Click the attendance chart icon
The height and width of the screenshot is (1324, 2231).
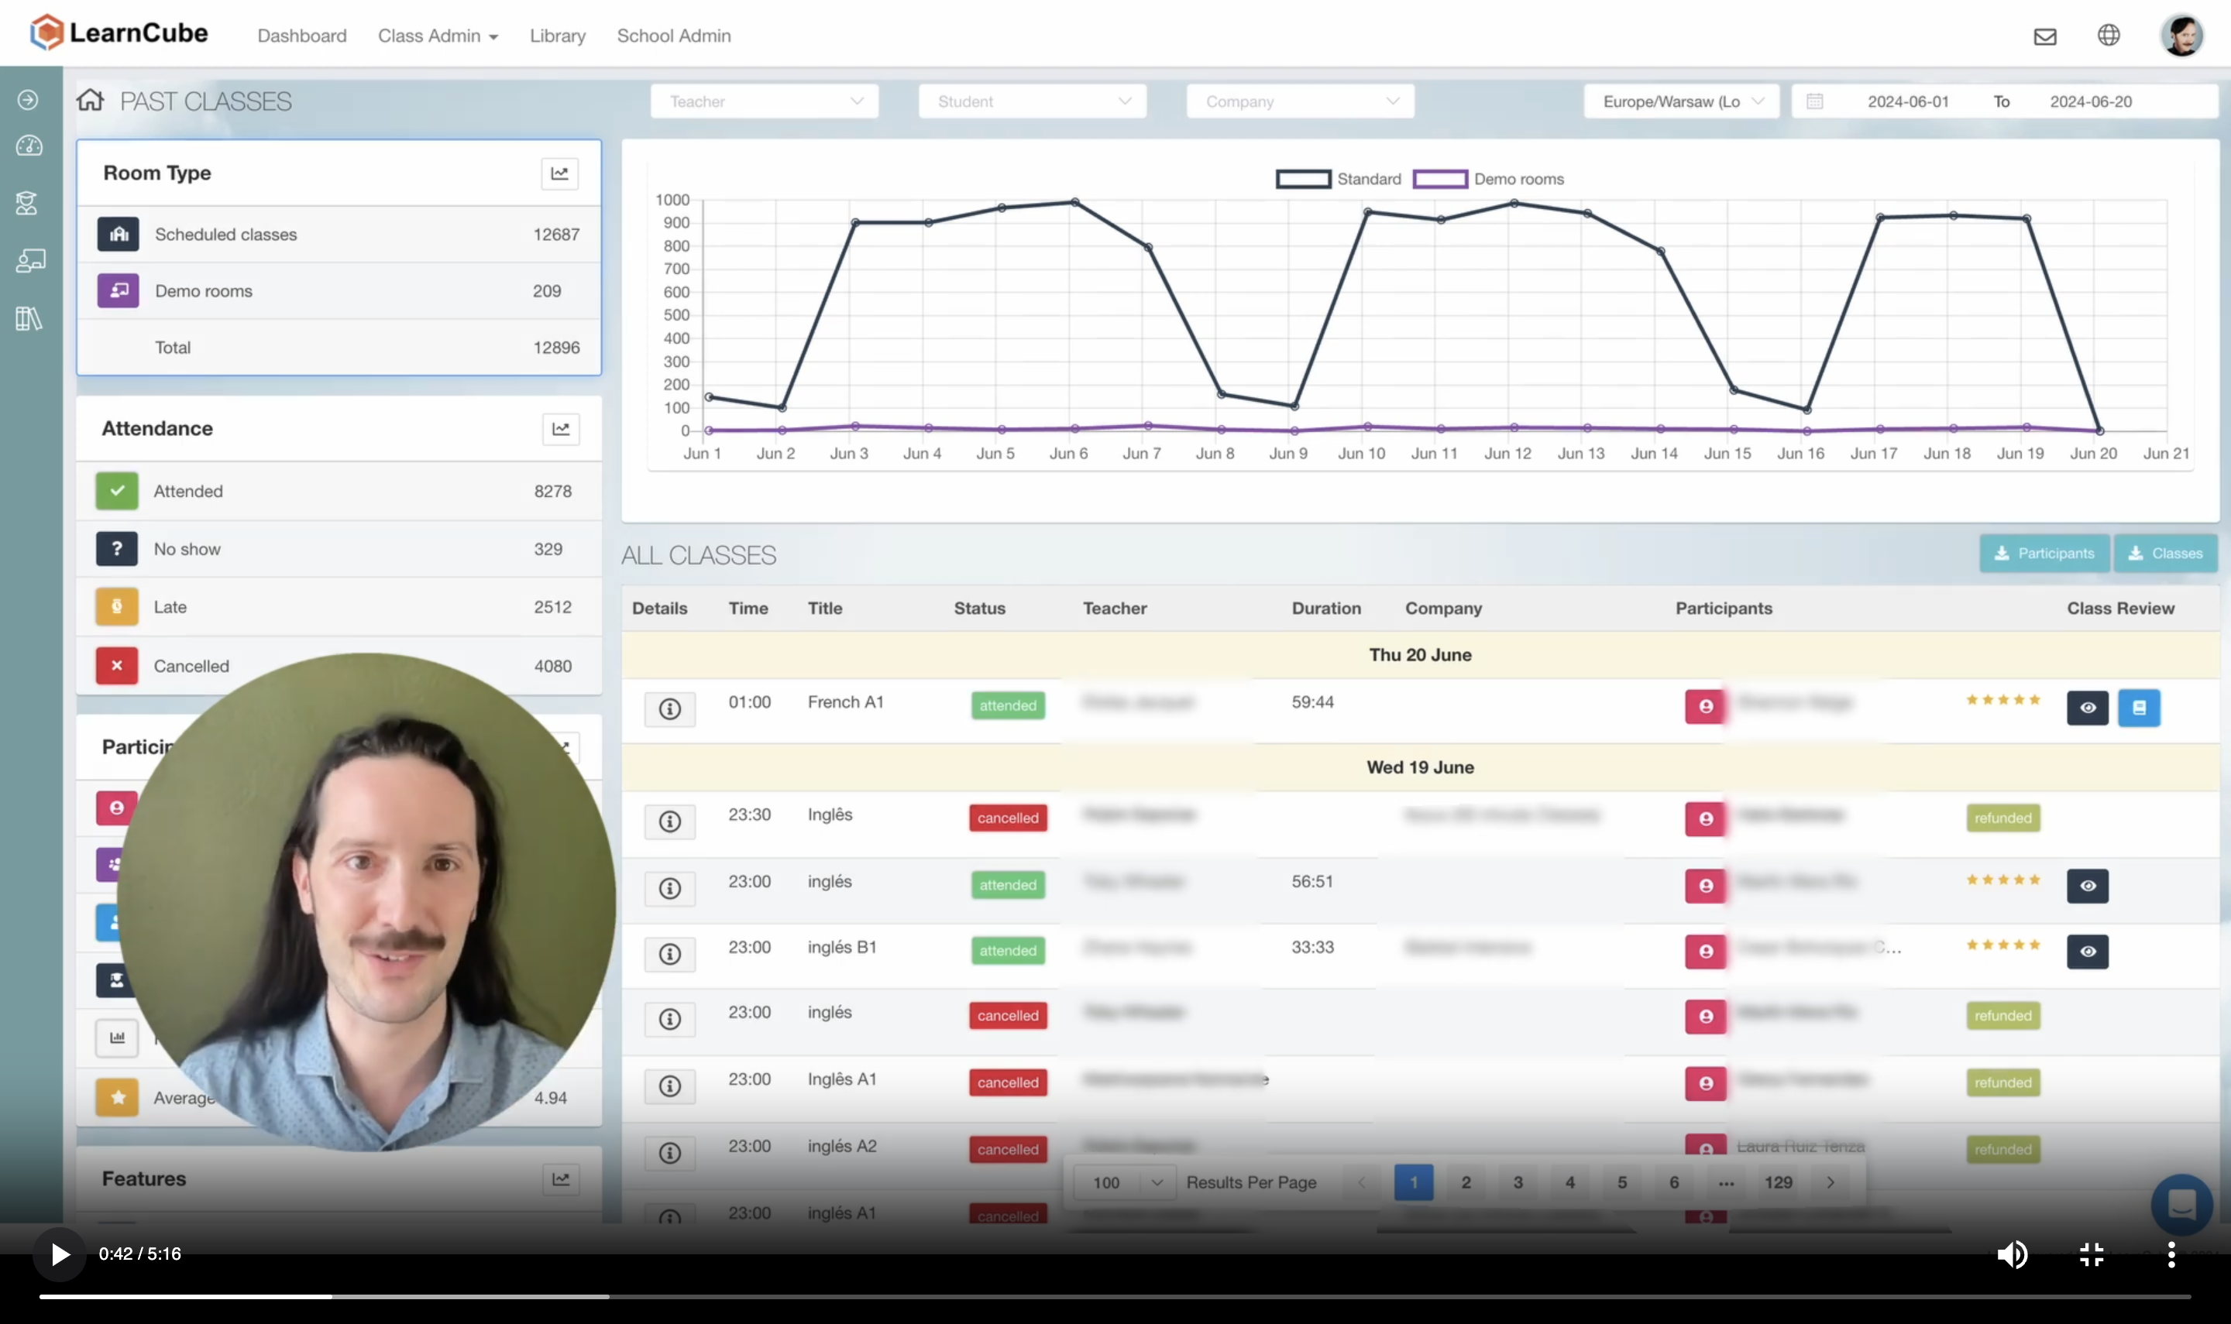[x=560, y=429]
